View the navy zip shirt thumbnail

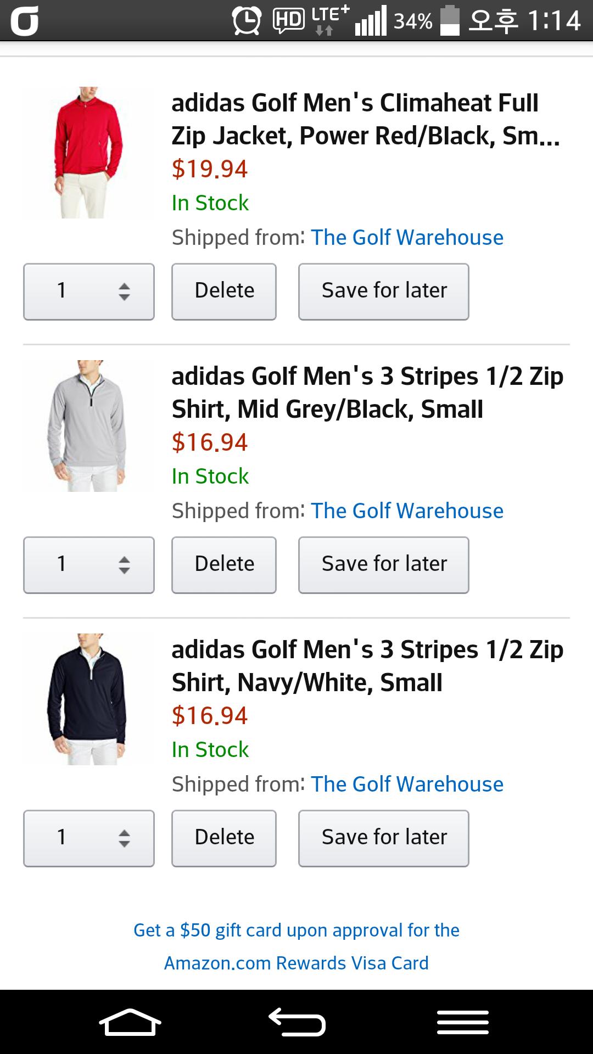(x=88, y=699)
